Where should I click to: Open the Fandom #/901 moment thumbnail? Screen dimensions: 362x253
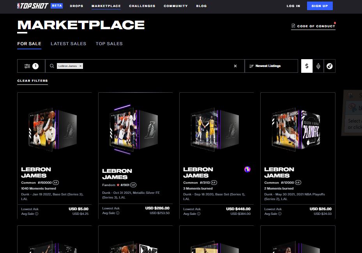(x=134, y=129)
